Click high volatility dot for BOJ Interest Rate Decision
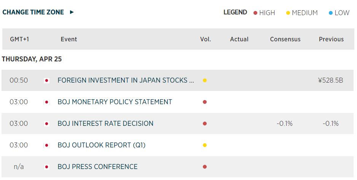 click(205, 124)
